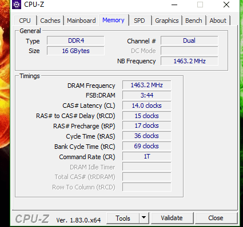Click the NB Frequency 1463.2 MHz value
Image resolution: width=243 pixels, height=227 pixels.
coord(189,61)
